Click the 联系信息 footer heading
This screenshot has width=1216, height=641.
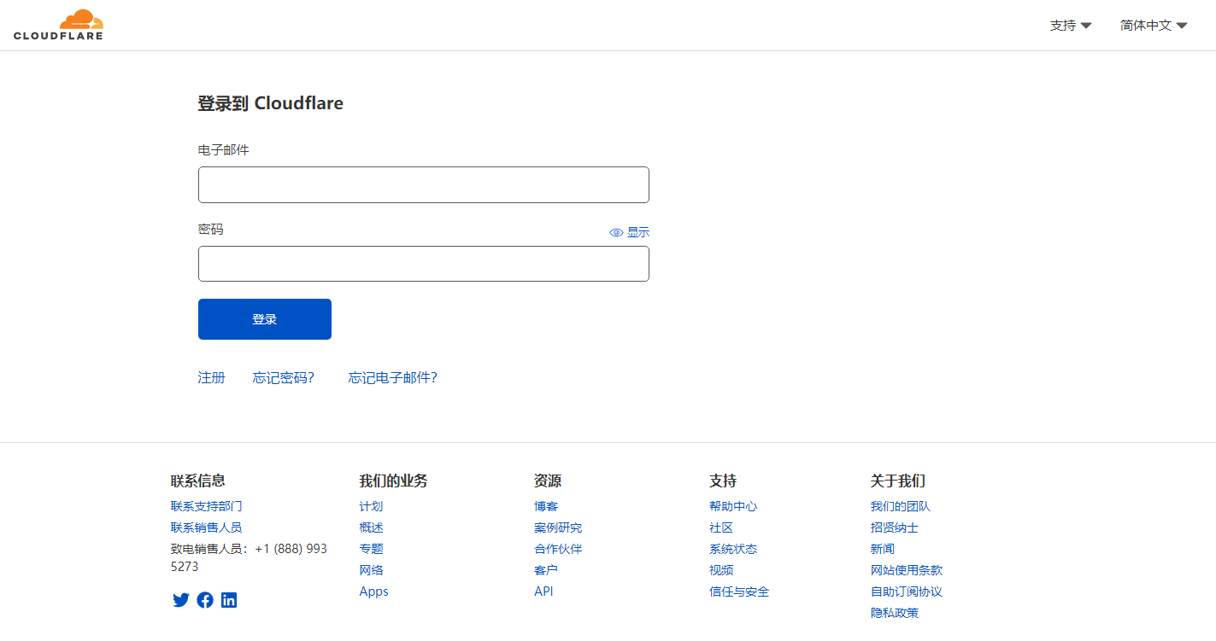(x=198, y=481)
